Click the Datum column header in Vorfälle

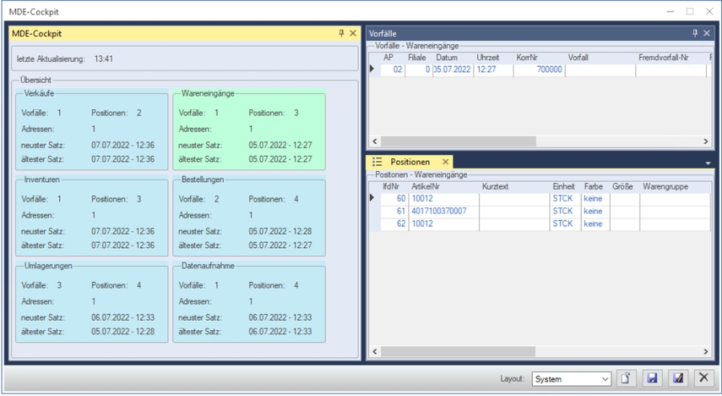447,57
